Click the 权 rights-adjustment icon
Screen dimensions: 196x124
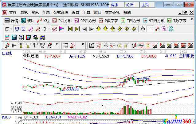tap(54, 29)
